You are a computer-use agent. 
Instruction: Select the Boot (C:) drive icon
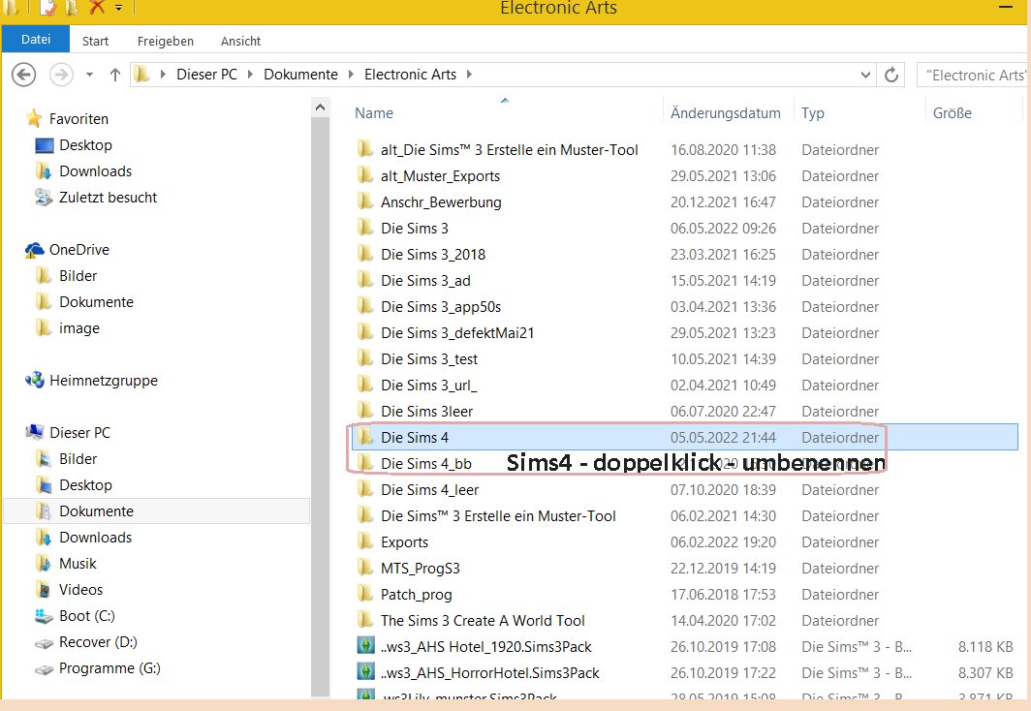(45, 616)
